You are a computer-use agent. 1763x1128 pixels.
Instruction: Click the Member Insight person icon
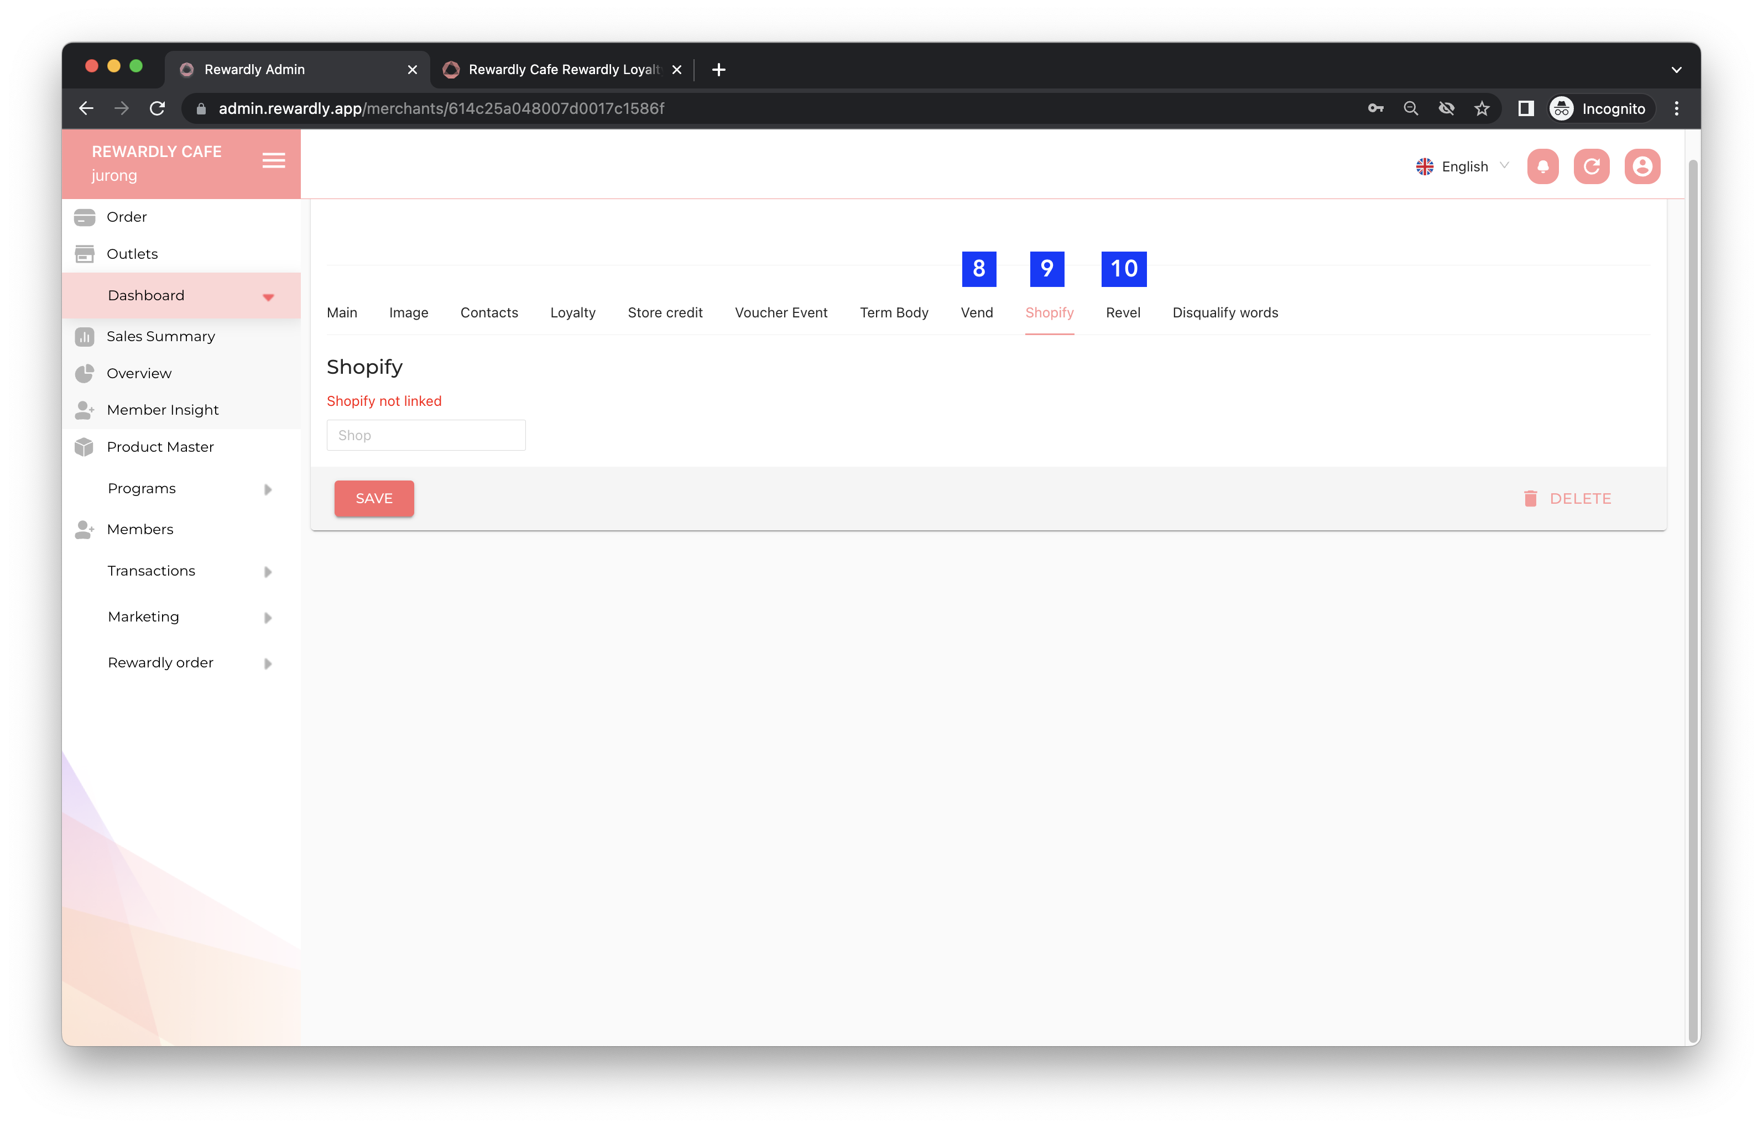pyautogui.click(x=84, y=410)
